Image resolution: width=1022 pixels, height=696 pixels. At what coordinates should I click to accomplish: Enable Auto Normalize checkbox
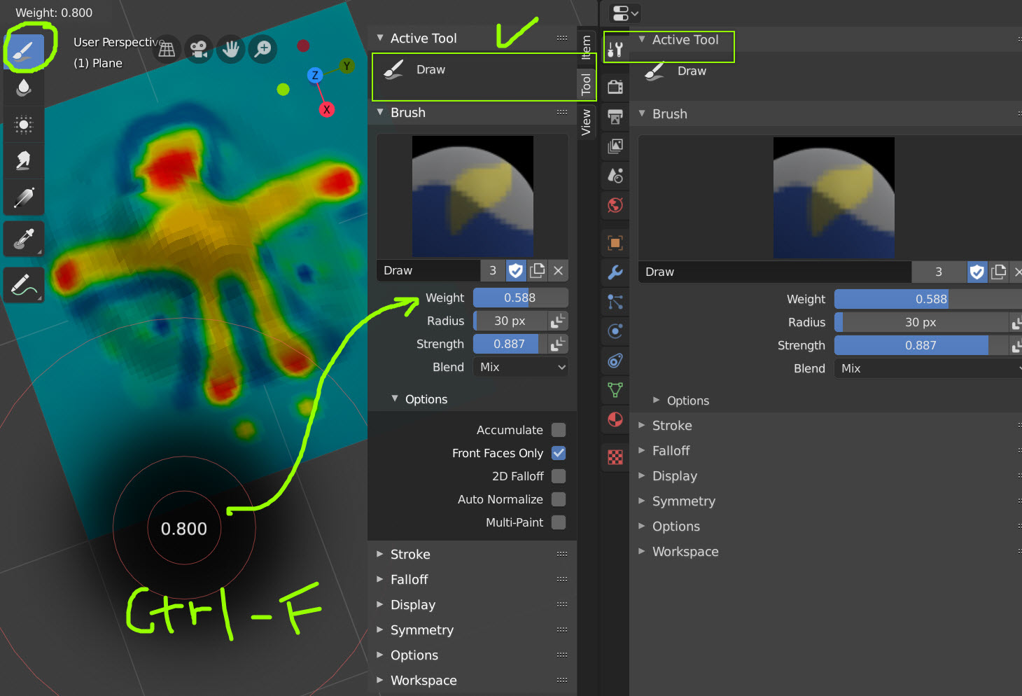(559, 499)
